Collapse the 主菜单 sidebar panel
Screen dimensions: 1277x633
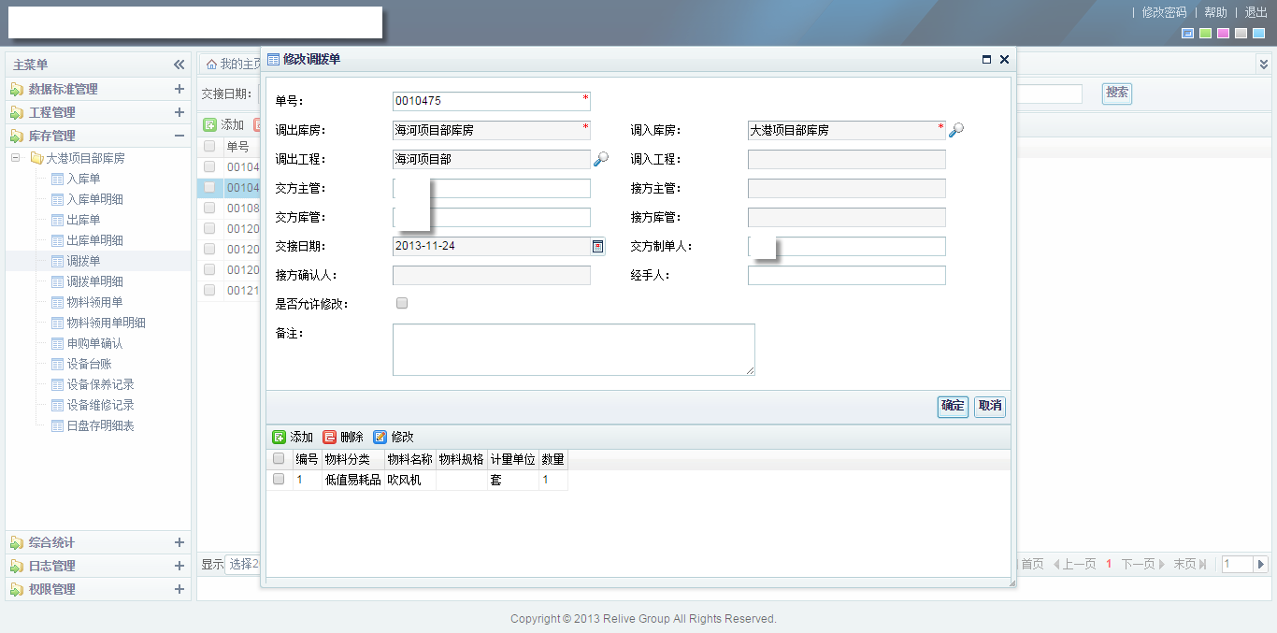tap(179, 65)
